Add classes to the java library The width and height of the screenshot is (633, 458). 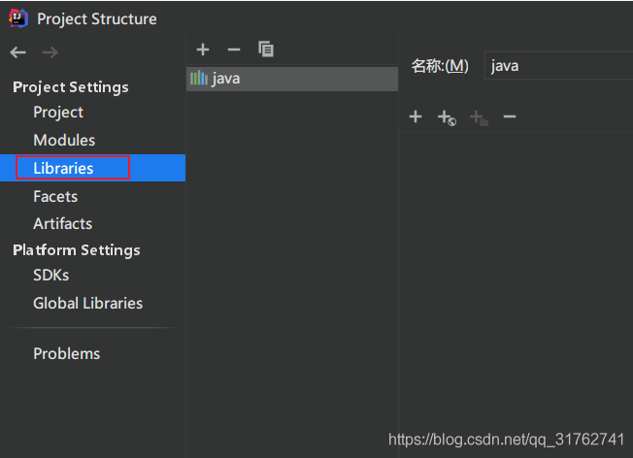coord(416,117)
